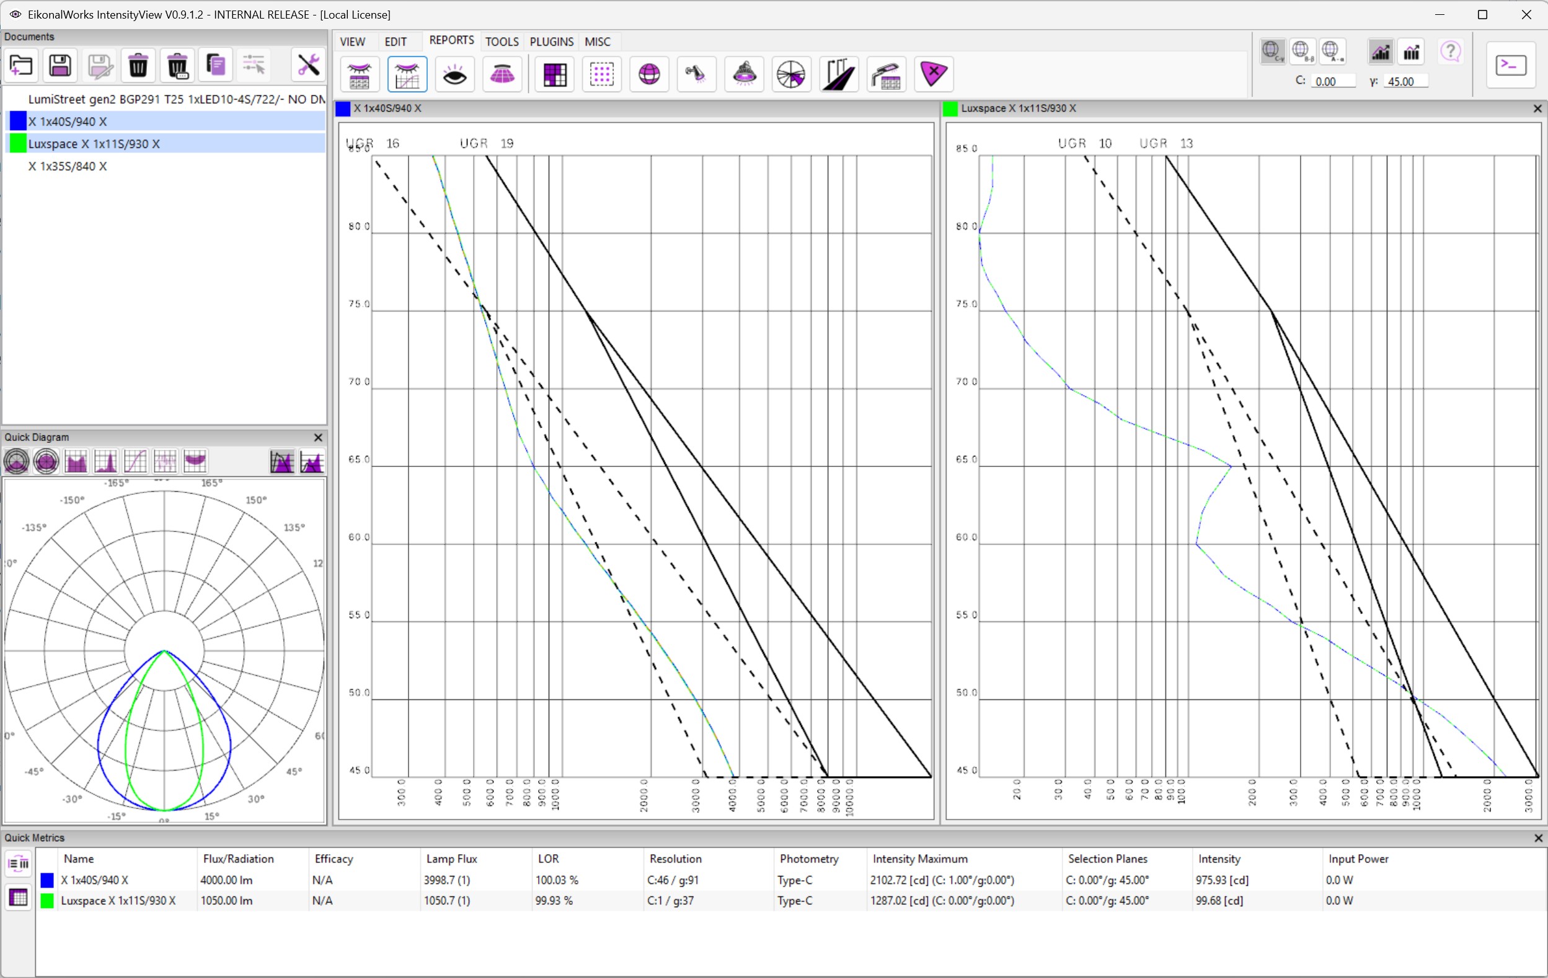
Task: Open the purple checkered matrix report
Action: [x=555, y=74]
